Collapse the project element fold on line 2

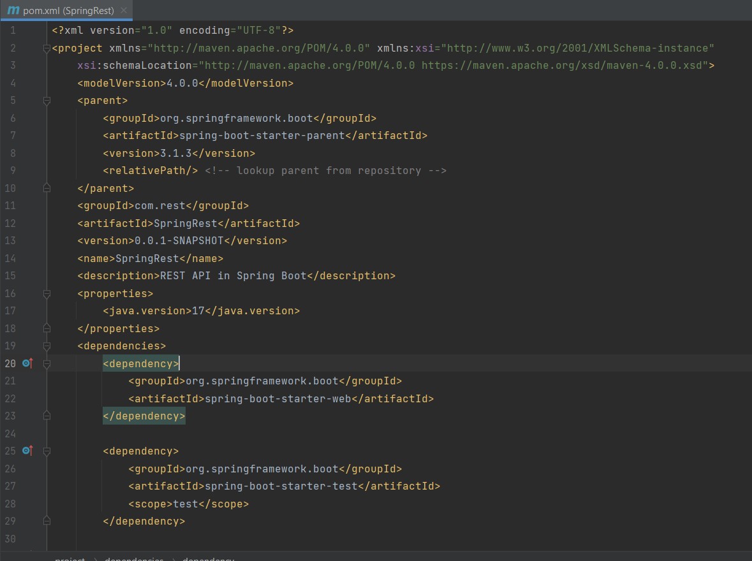47,48
